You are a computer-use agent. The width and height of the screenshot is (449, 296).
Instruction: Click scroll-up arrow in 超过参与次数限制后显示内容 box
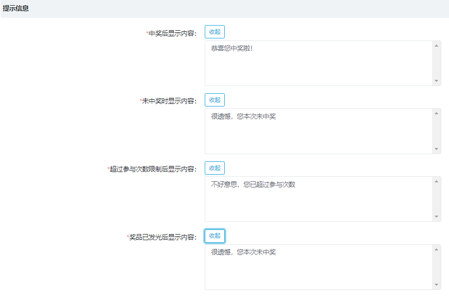(436, 181)
